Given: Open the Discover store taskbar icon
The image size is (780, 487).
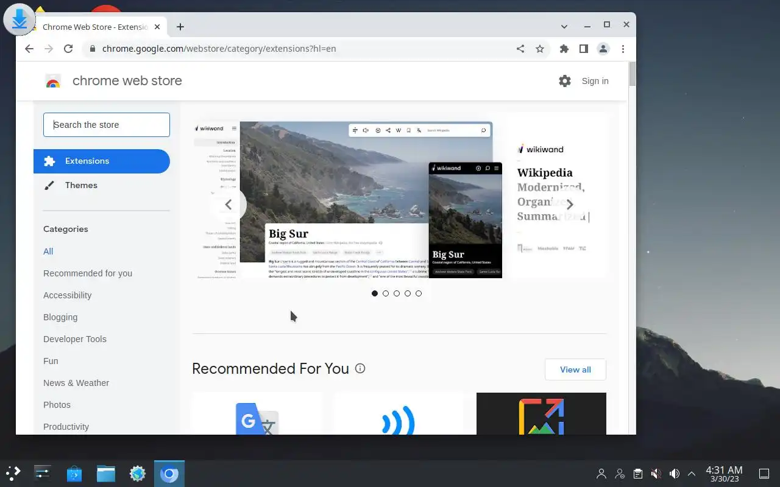Looking at the screenshot, I should click(x=74, y=473).
